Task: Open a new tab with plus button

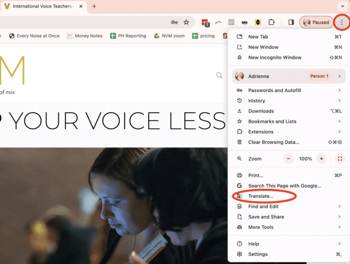Action: [x=94, y=7]
